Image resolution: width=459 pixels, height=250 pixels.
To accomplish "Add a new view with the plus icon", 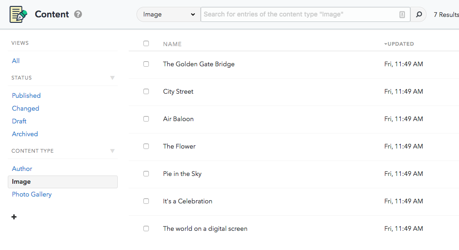I will pos(14,217).
